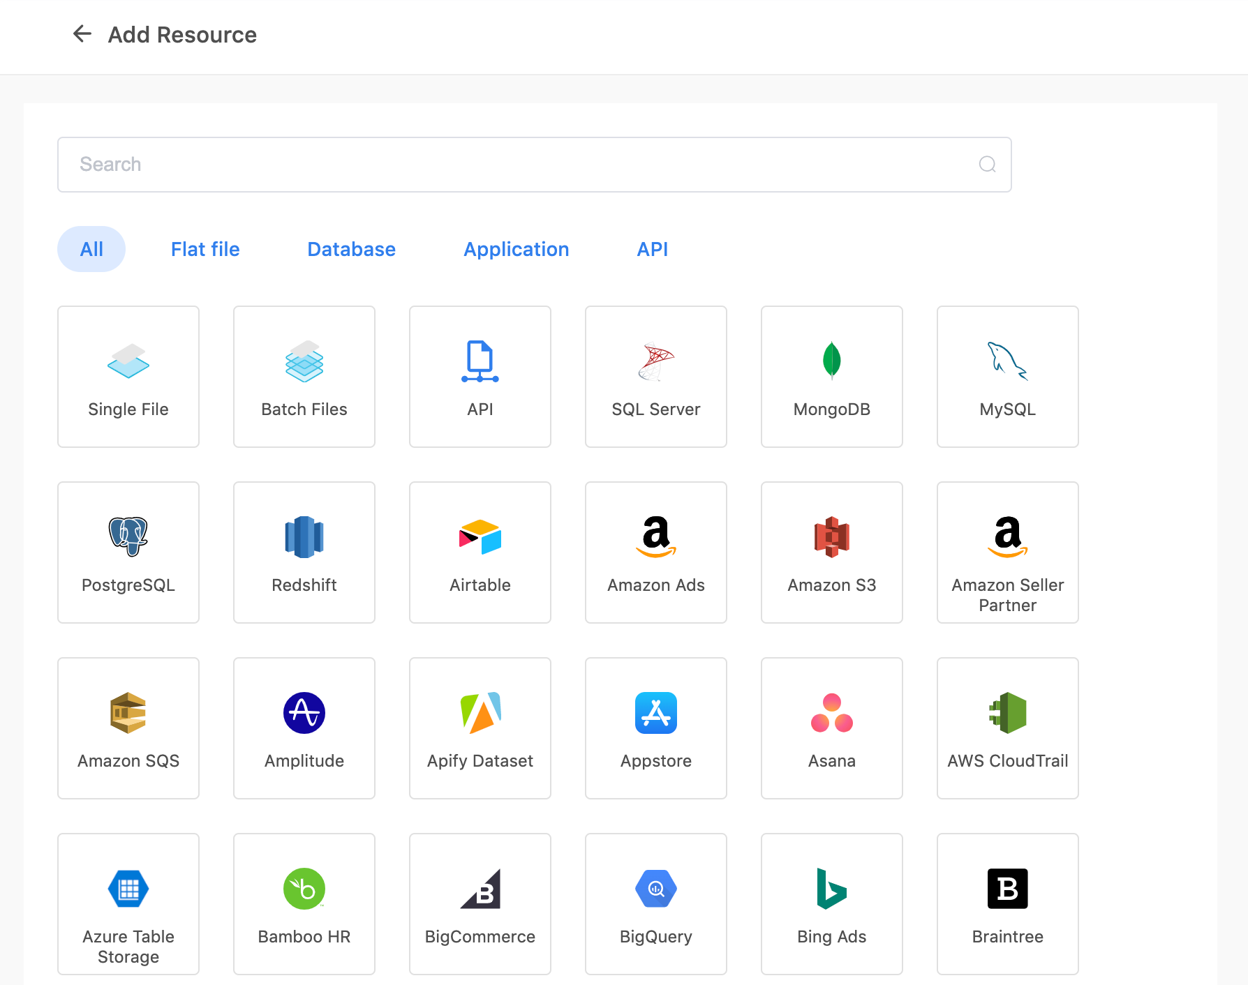Open the Database filter tab
Viewport: 1248px width, 985px height.
coord(351,249)
